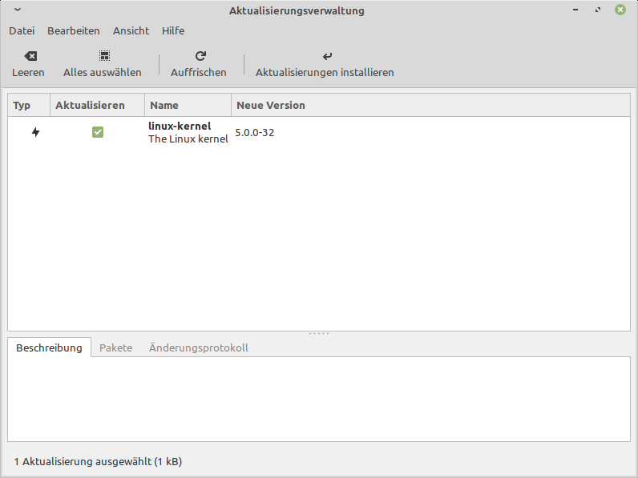Click the Alles auswählen select-all icon
The image size is (638, 478).
pyautogui.click(x=104, y=56)
